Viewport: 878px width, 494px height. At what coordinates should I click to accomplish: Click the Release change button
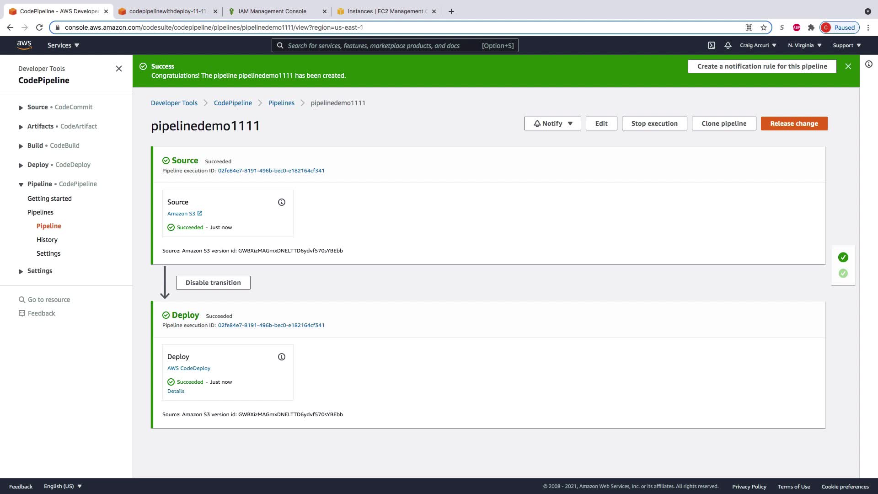pos(794,123)
